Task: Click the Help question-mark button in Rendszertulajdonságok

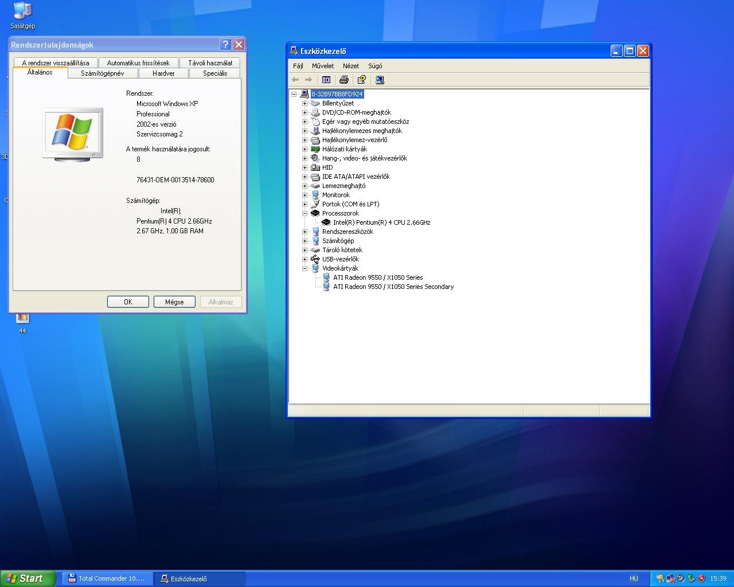Action: coord(225,44)
